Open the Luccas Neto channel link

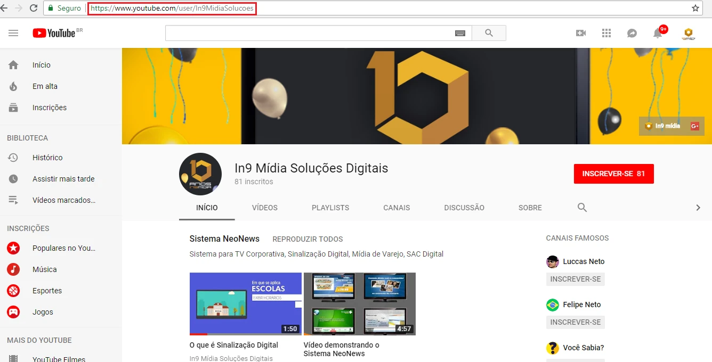tap(584, 261)
